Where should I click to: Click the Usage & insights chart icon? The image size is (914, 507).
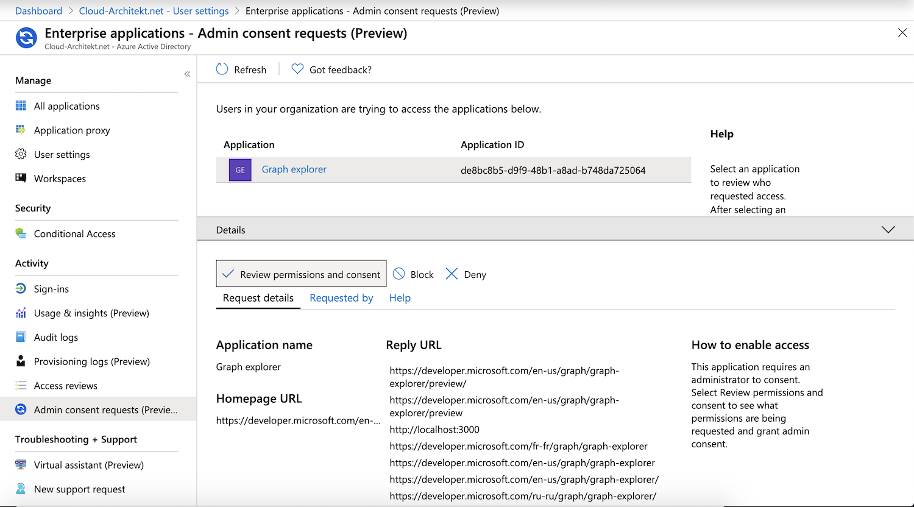tap(21, 313)
